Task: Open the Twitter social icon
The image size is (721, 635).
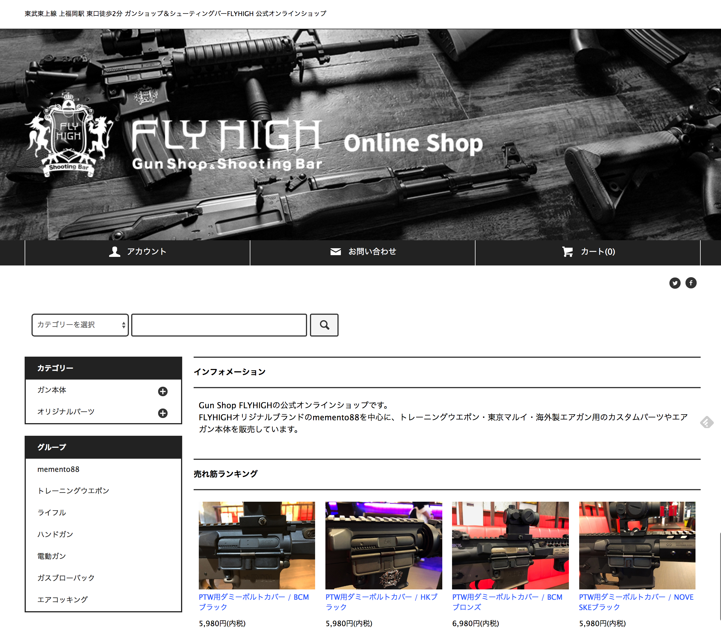Action: [x=674, y=283]
